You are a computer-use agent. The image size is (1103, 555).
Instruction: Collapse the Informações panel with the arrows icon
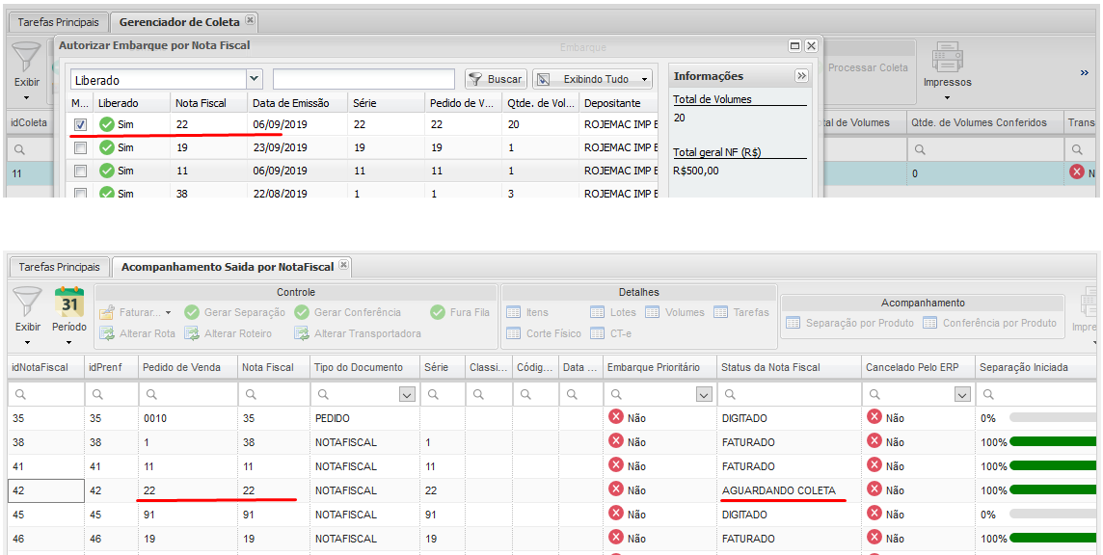tap(801, 76)
